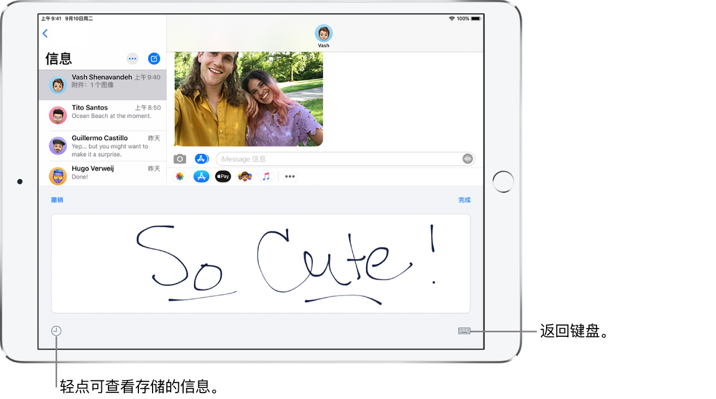716x399 pixels.
Task: Open the Guillermo Castillo conversation
Action: (102, 146)
